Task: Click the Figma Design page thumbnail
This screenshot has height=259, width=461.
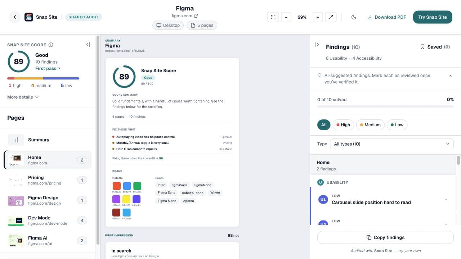Action: (16, 200)
